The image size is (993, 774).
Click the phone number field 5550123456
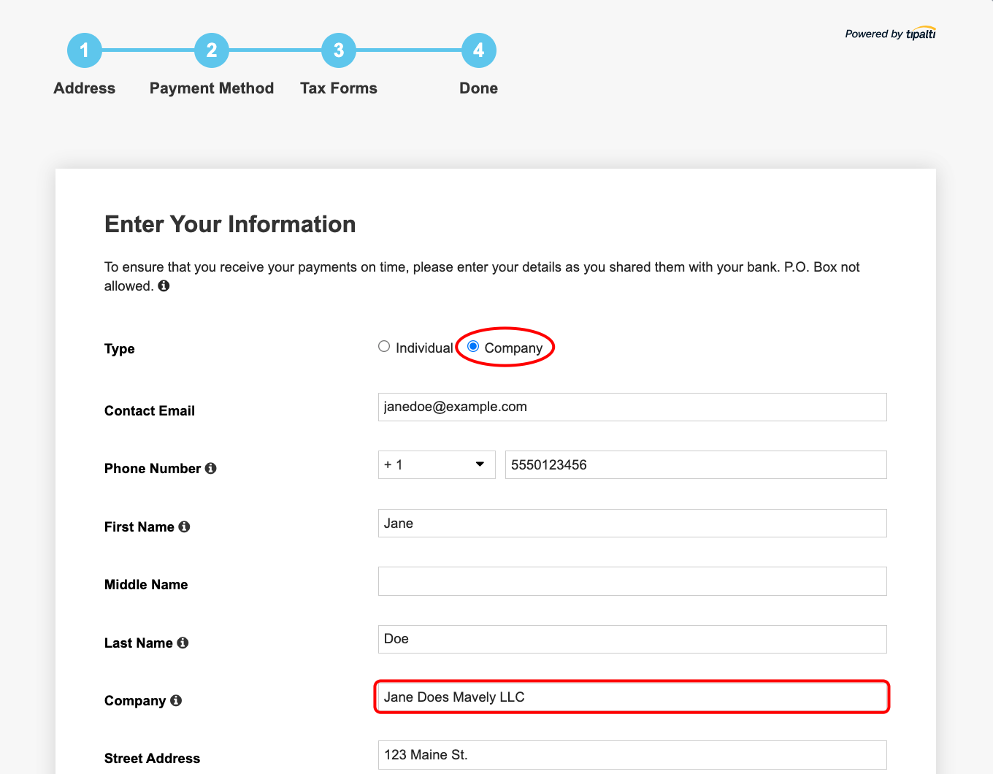tap(696, 464)
